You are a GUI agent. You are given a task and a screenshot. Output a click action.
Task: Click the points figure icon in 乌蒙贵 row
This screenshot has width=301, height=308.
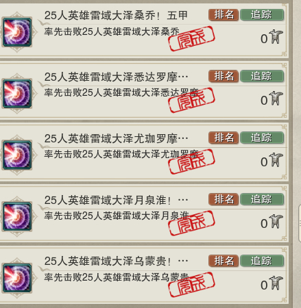pyautogui.click(x=276, y=283)
